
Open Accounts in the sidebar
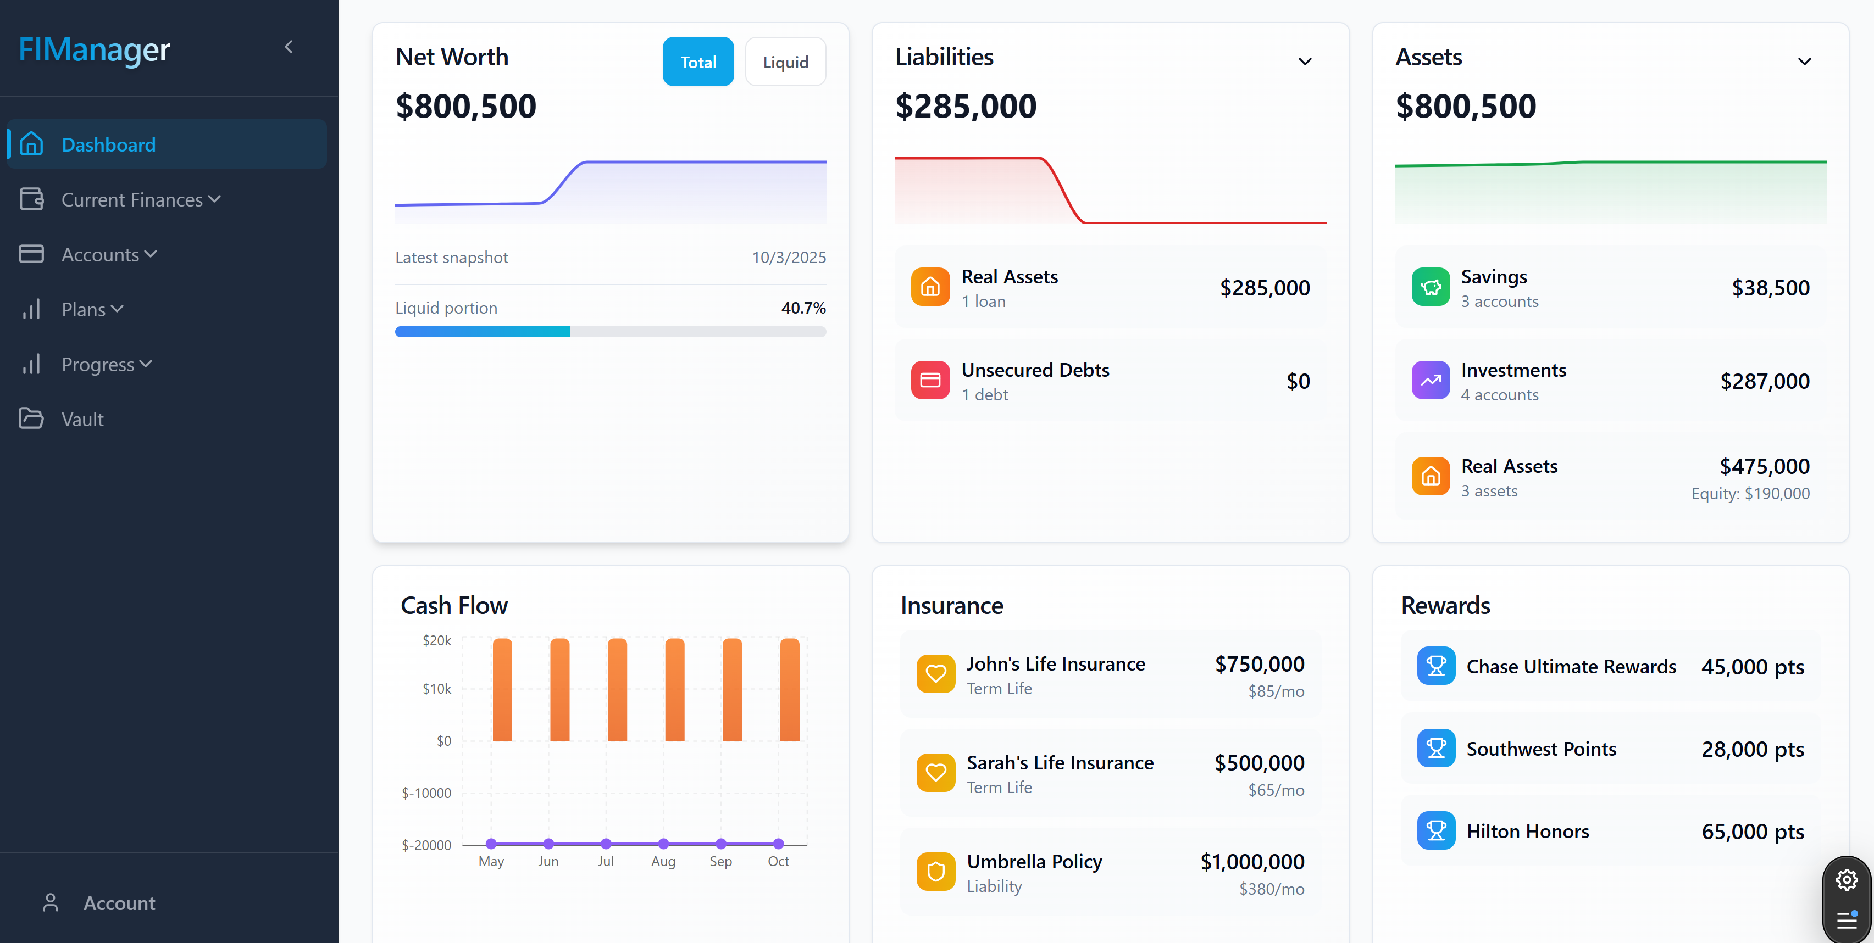(167, 254)
